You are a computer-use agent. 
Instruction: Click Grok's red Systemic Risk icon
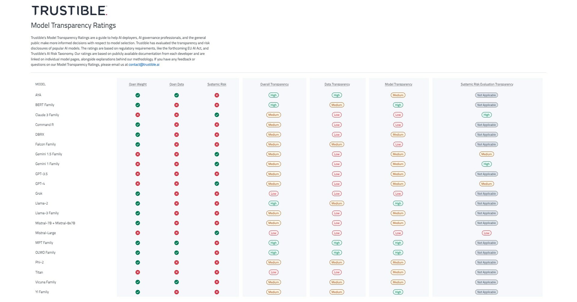(217, 194)
